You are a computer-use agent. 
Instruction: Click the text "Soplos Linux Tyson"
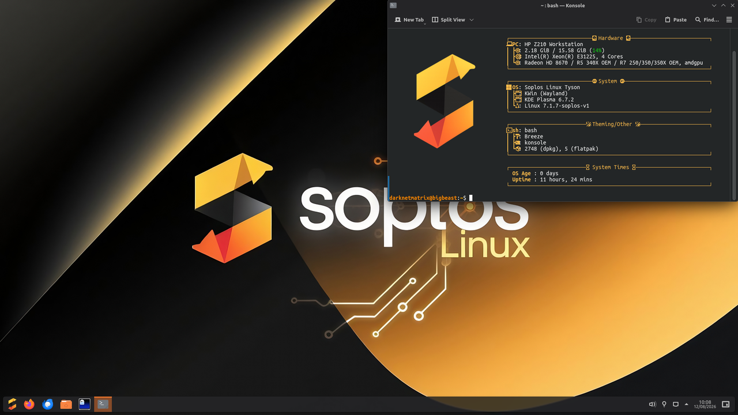tap(552, 88)
